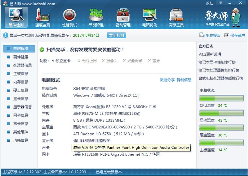Viewport: 248px width, 176px height.
Task: Click 主程序版本 3.2.12.302 in status bar
Action: coord(22,172)
